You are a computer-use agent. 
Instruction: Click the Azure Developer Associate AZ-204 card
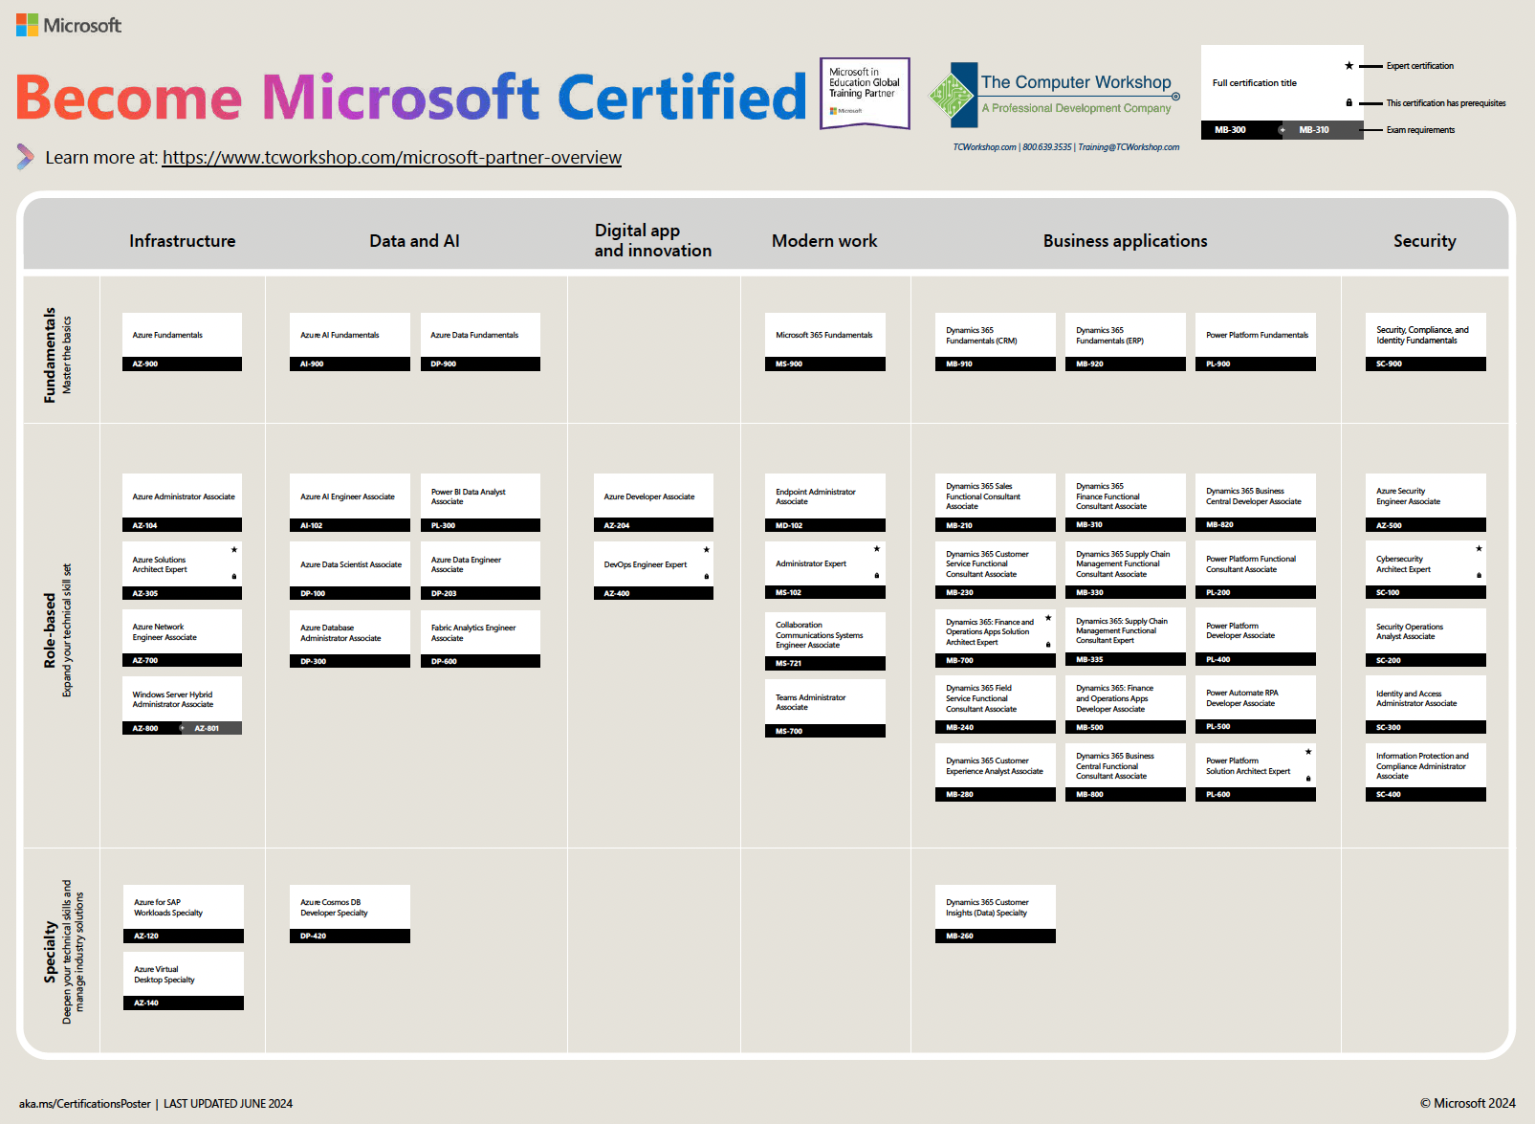click(x=653, y=503)
